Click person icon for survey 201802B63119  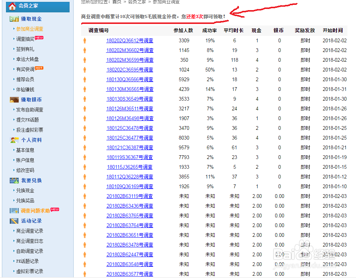(x=85, y=196)
